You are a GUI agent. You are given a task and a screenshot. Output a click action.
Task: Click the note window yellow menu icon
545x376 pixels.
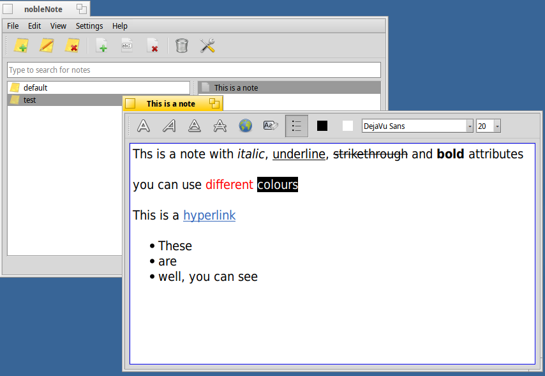coord(130,103)
